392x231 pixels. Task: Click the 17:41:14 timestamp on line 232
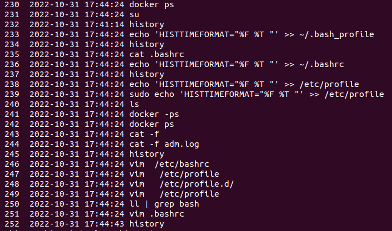pyautogui.click(x=104, y=24)
